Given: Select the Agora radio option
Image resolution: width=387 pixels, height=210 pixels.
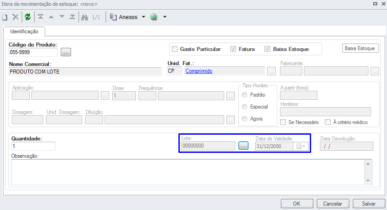Looking at the screenshot, I should tap(245, 119).
